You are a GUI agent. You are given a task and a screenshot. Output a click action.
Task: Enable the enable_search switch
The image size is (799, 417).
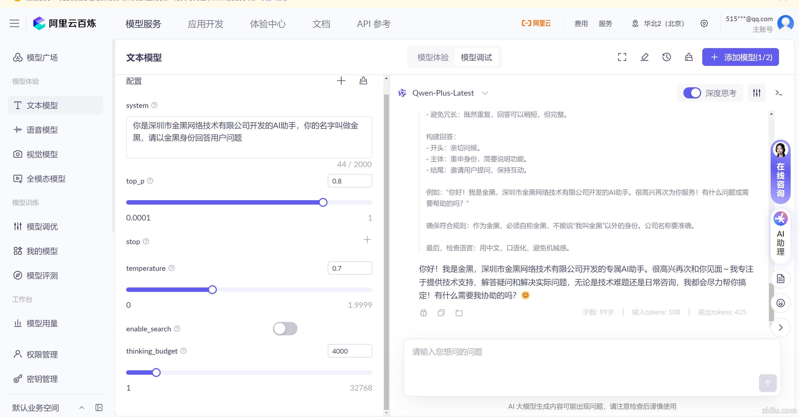[x=285, y=329]
